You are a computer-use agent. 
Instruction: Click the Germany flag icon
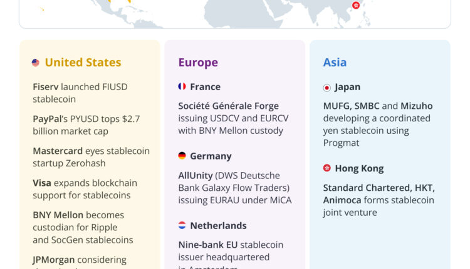pos(182,156)
